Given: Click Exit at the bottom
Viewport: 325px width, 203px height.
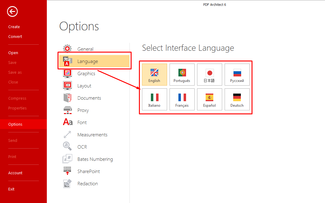Looking at the screenshot, I should [11, 189].
